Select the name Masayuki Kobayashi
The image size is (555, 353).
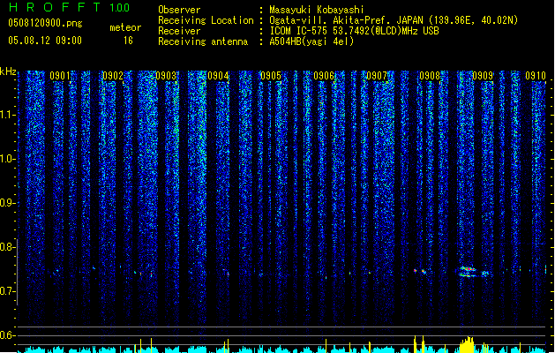click(317, 10)
